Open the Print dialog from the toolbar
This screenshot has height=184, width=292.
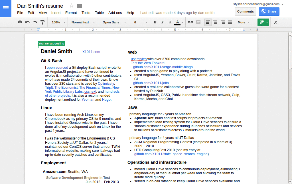coord(20,22)
